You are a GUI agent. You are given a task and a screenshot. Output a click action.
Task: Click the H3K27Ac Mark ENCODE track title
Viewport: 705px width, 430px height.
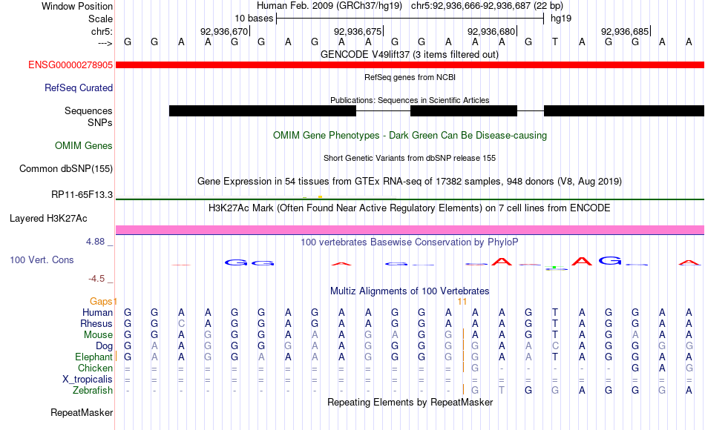(410, 208)
